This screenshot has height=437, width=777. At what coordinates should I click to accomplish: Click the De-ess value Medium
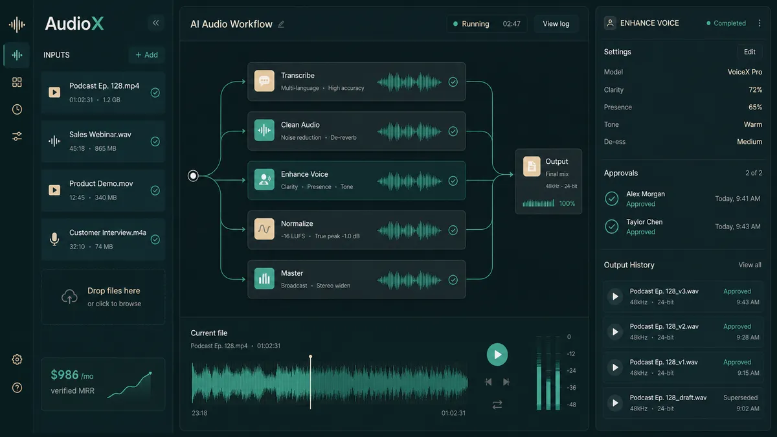pyautogui.click(x=749, y=142)
